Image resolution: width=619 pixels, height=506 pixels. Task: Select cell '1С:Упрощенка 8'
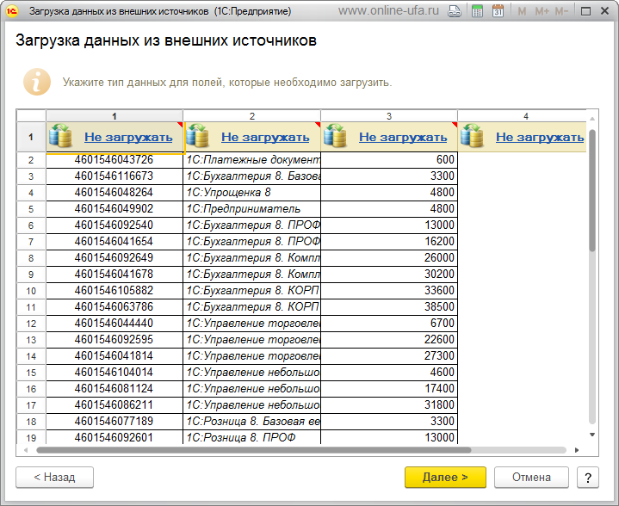[252, 193]
